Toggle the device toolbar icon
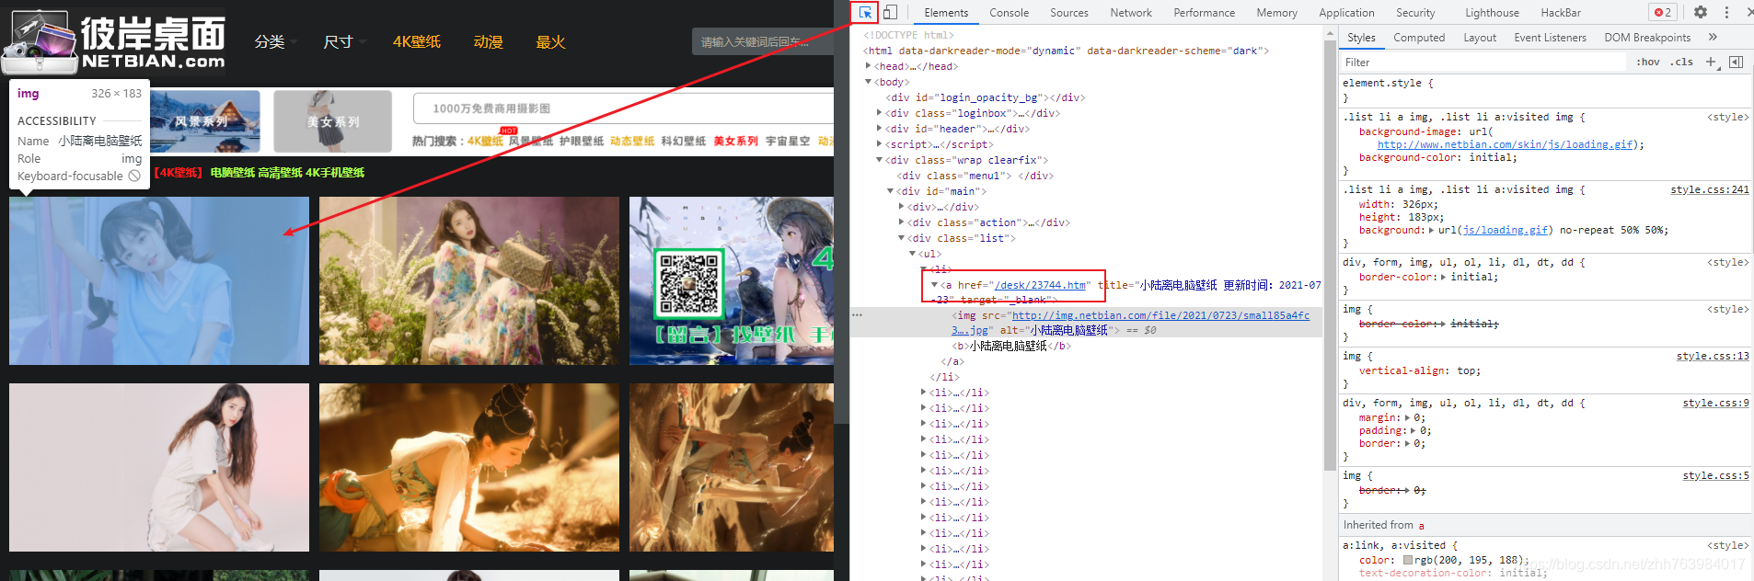This screenshot has height=581, width=1754. pos(890,13)
